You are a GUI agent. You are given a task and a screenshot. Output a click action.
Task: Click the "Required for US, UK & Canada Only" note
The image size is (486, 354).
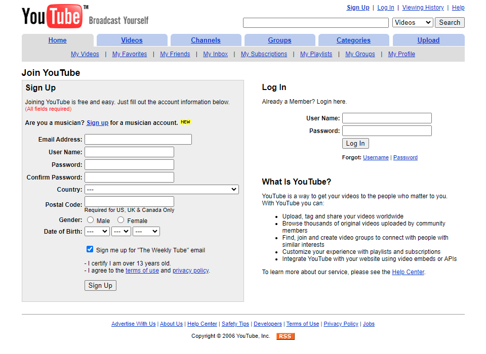(130, 210)
